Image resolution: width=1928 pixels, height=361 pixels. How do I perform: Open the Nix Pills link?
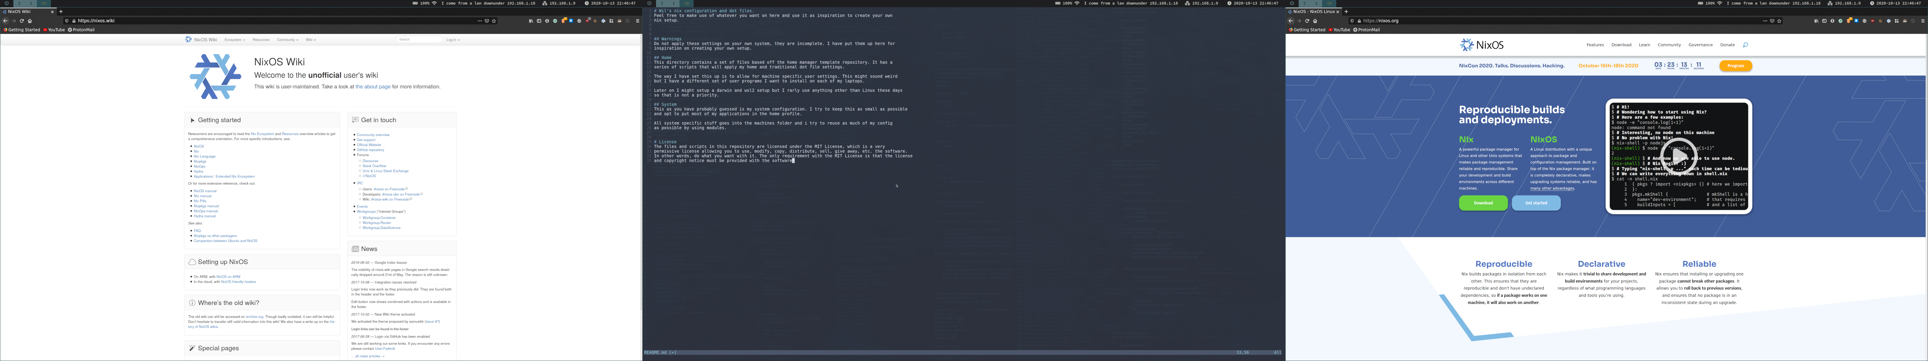click(200, 201)
